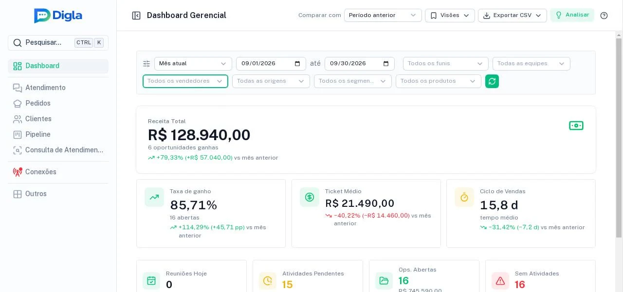Click the Digla logo
The height and width of the screenshot is (292, 623).
(x=58, y=16)
